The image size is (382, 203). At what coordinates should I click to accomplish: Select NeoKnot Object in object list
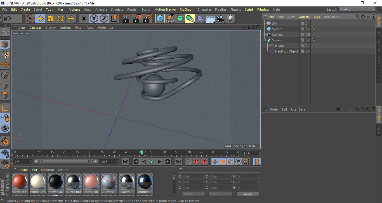(286, 51)
